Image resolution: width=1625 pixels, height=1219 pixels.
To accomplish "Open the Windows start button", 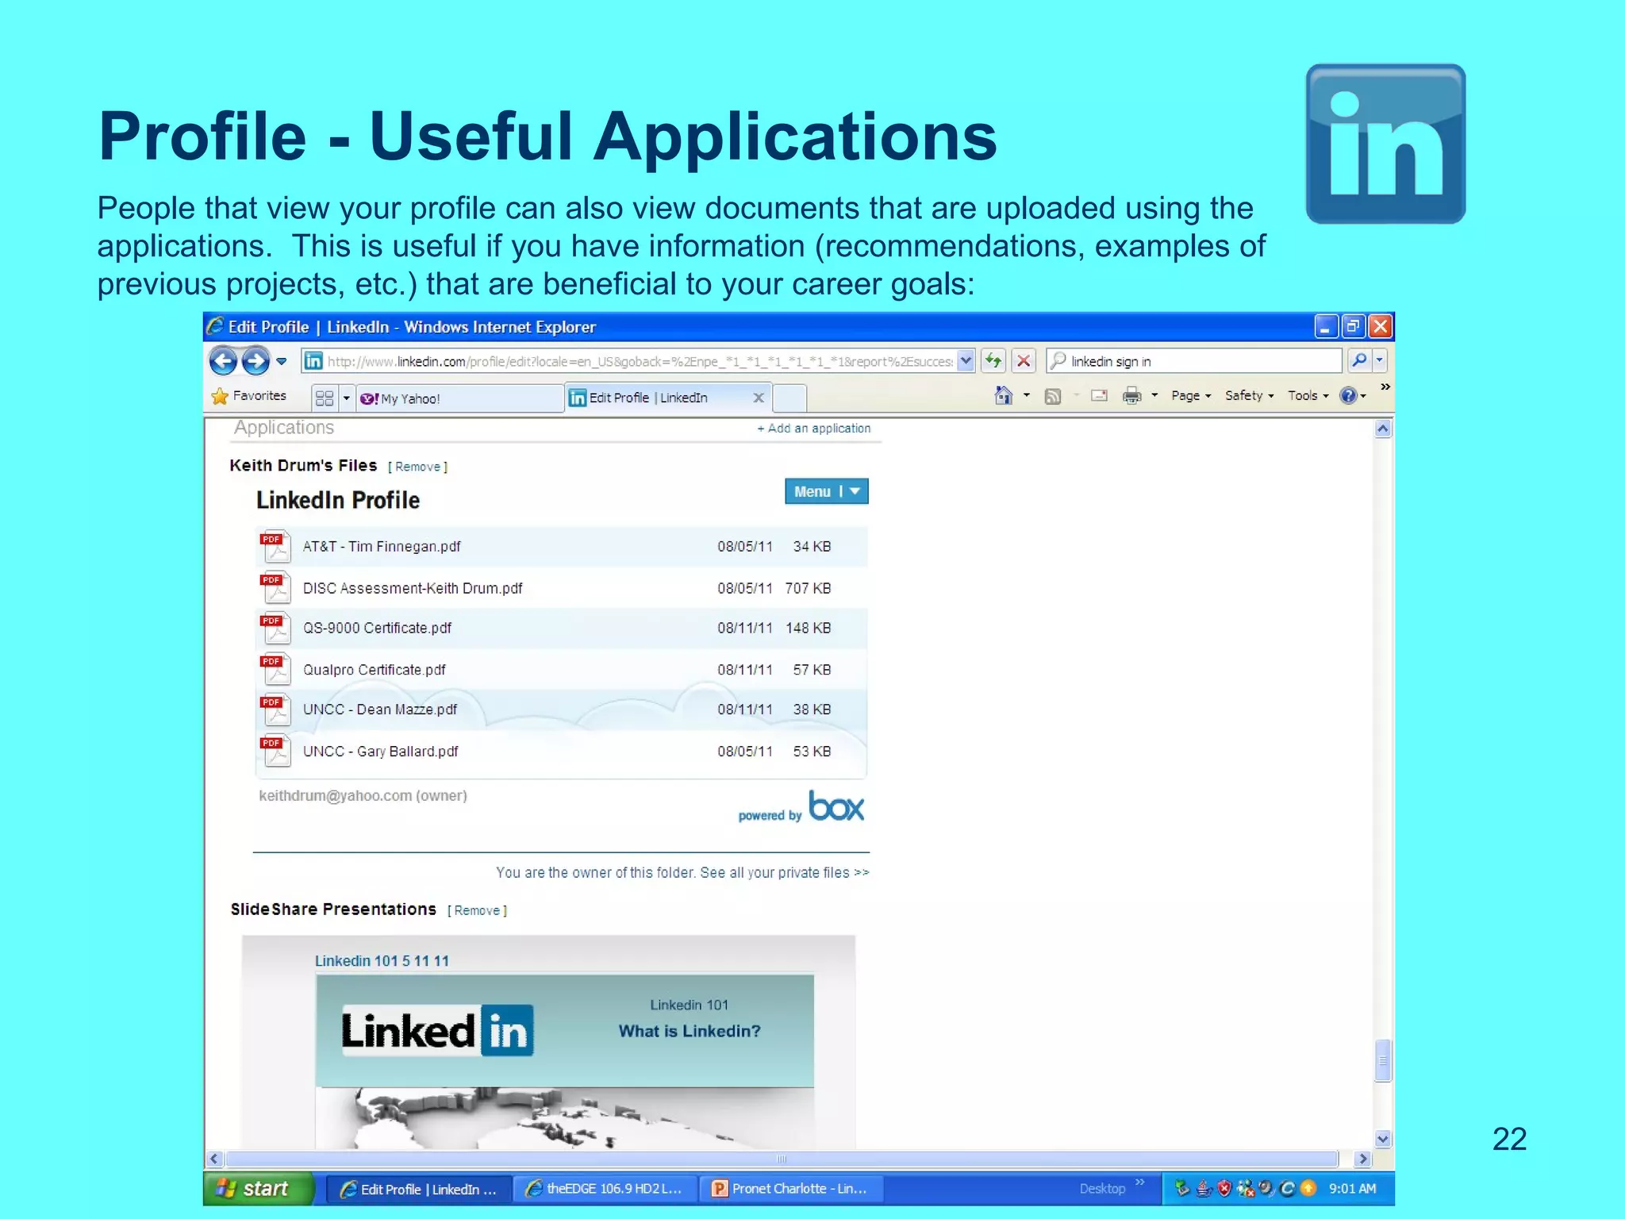I will 259,1189.
